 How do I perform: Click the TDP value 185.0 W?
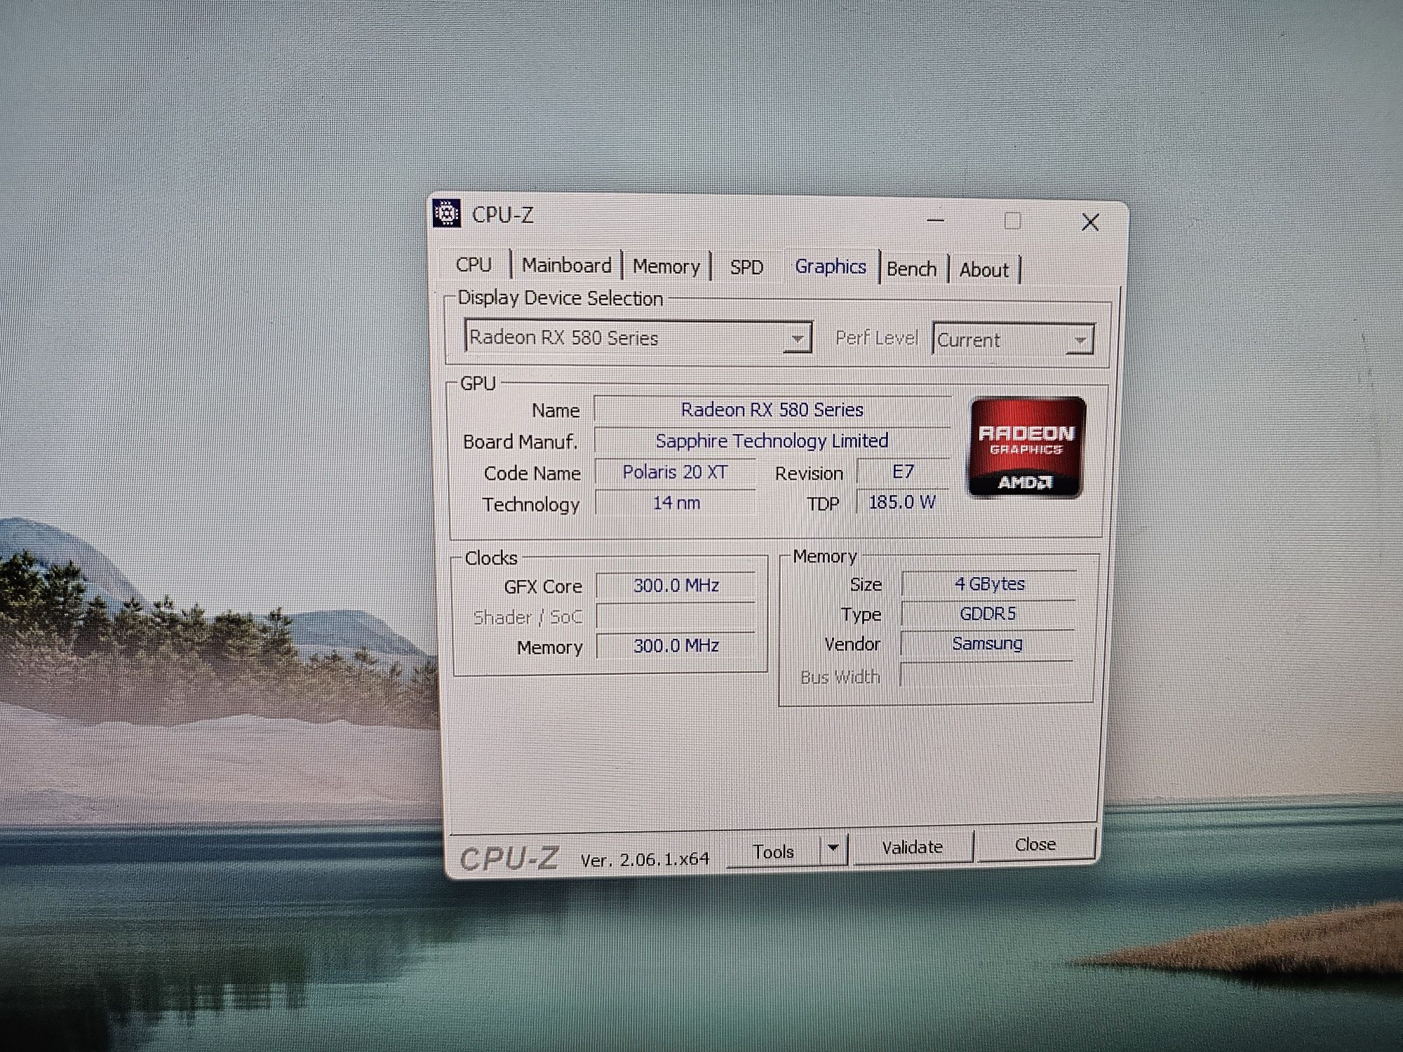902,502
